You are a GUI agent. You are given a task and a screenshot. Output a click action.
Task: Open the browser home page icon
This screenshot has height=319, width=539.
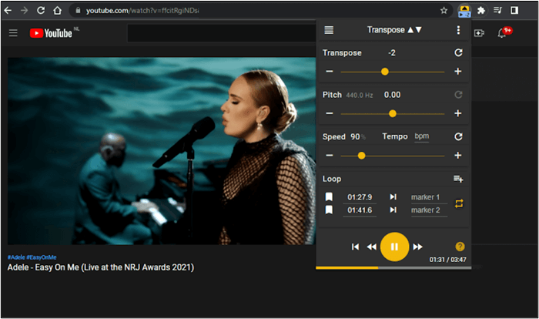pos(58,11)
